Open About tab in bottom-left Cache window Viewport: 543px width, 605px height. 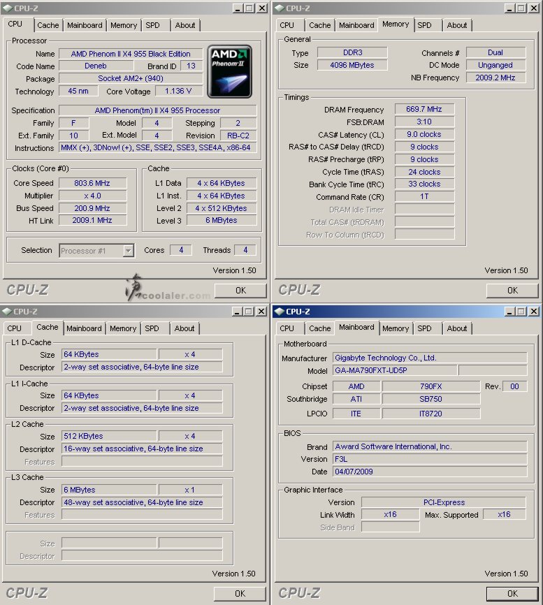tap(184, 329)
